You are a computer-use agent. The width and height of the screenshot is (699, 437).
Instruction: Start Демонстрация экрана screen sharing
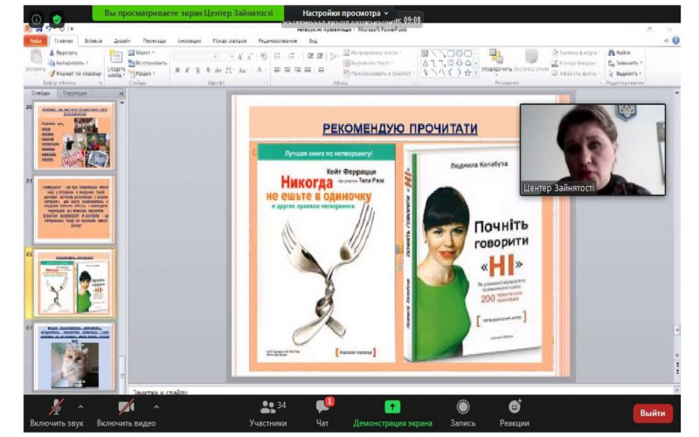click(392, 413)
